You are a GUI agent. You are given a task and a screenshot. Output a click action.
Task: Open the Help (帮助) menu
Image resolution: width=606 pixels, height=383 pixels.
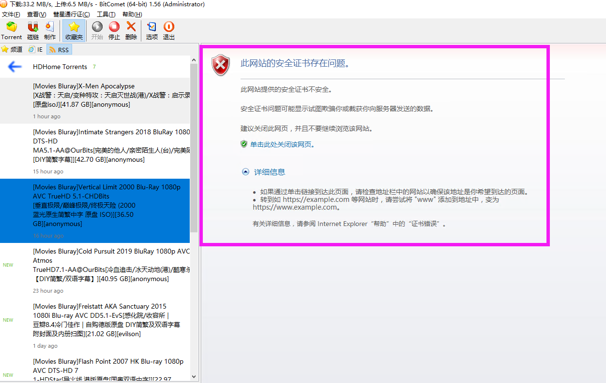point(132,14)
